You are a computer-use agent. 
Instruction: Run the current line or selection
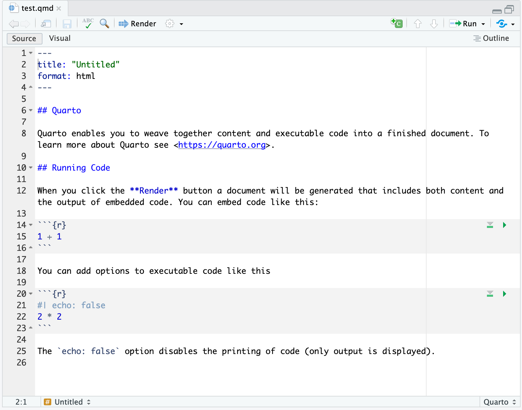(463, 24)
